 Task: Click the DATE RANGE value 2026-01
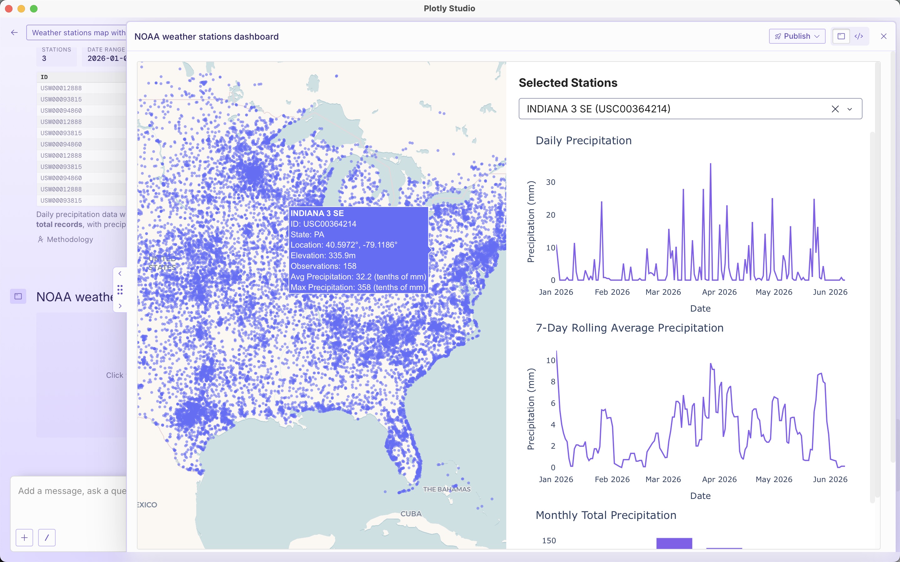(x=107, y=58)
